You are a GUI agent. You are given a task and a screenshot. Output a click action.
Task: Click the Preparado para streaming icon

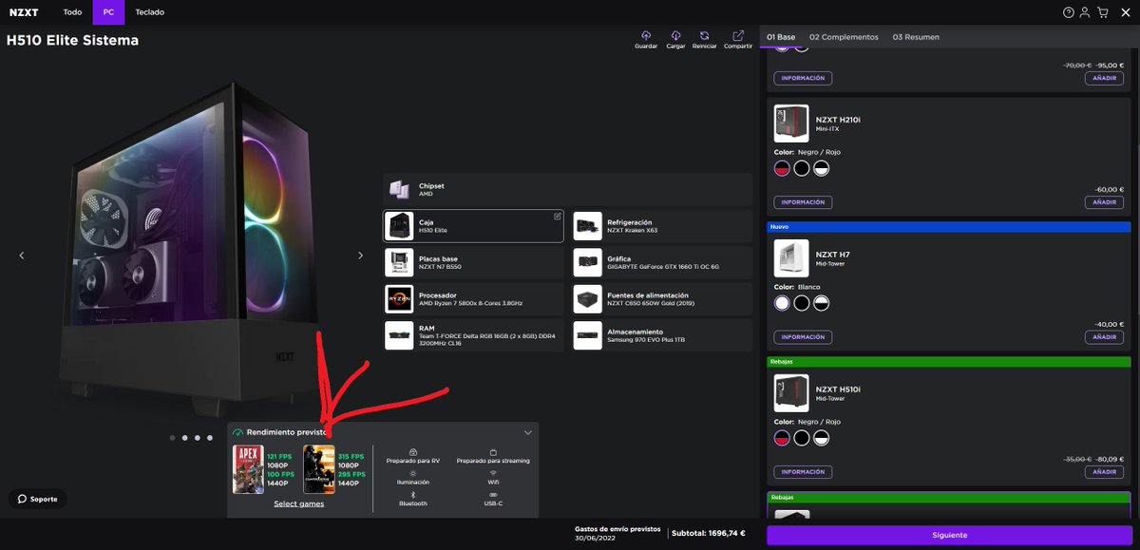[x=493, y=452]
